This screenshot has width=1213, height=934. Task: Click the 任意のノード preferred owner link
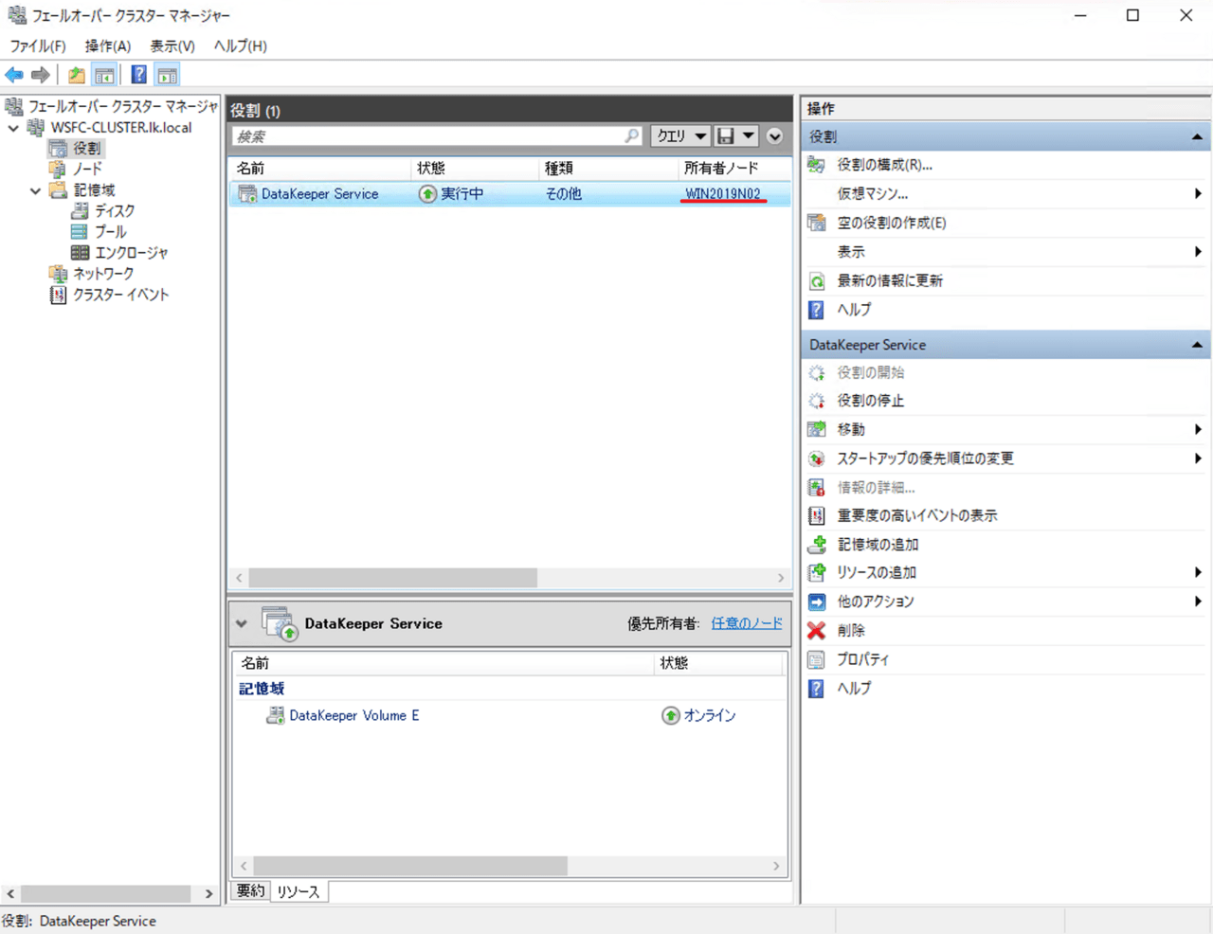tap(747, 623)
